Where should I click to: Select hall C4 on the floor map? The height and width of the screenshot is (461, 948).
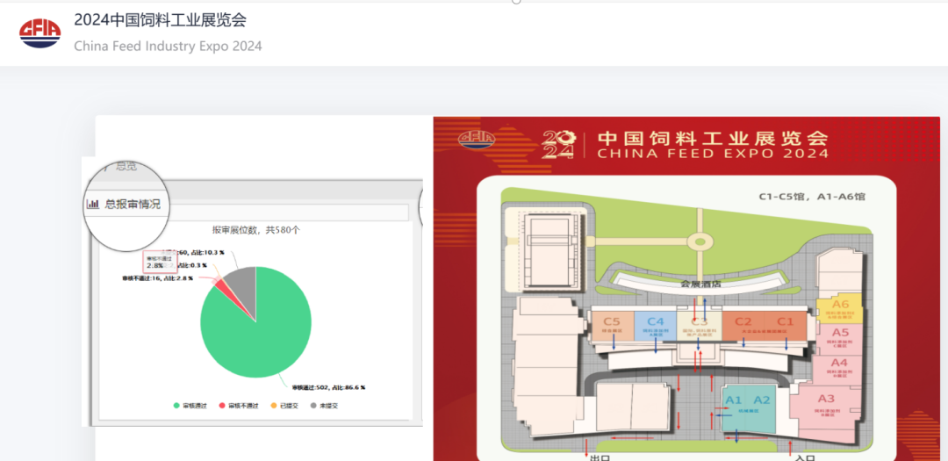(656, 326)
